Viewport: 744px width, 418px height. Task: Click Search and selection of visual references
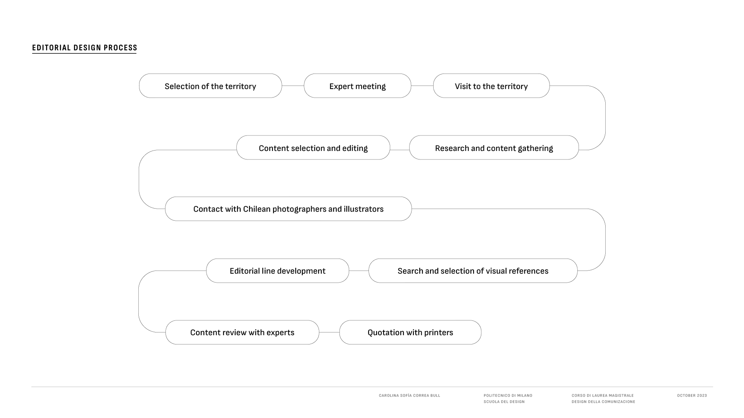[x=473, y=271]
